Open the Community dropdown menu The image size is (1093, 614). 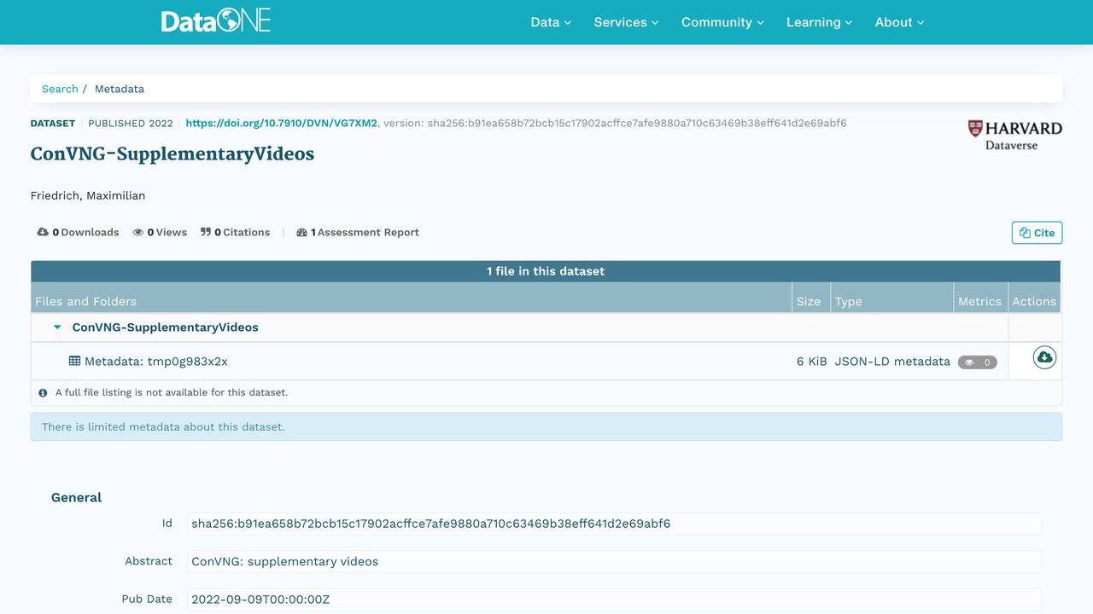[722, 22]
